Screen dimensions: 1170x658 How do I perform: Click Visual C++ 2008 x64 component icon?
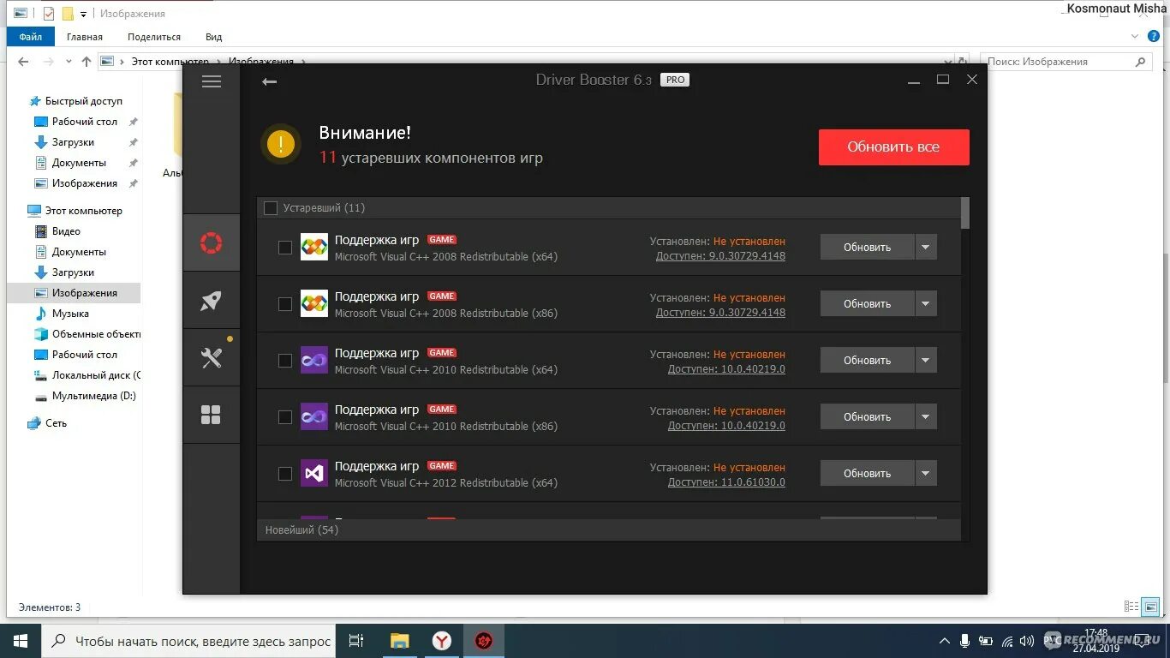(x=314, y=248)
